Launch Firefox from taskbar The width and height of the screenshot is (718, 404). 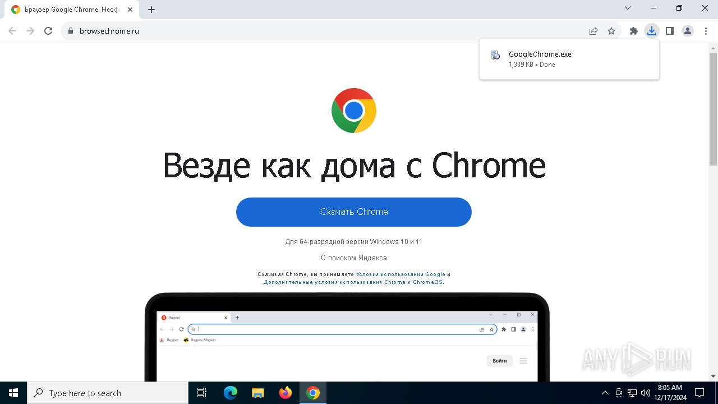pyautogui.click(x=286, y=393)
